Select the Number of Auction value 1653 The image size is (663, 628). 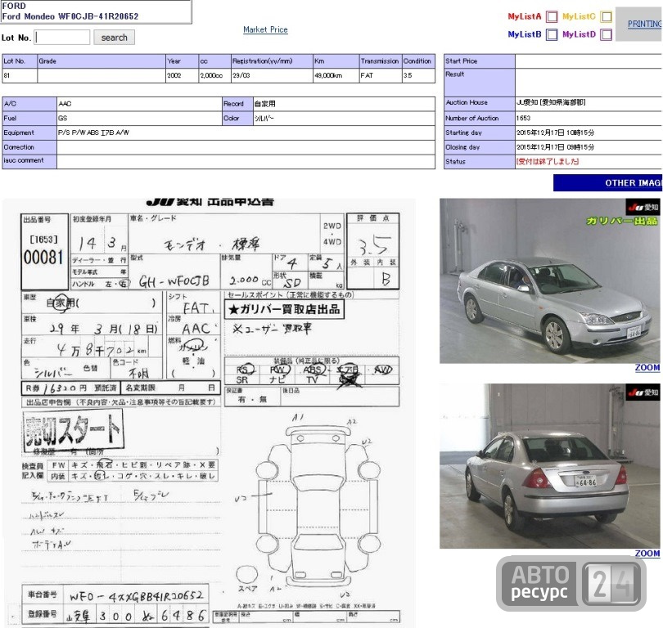523,119
